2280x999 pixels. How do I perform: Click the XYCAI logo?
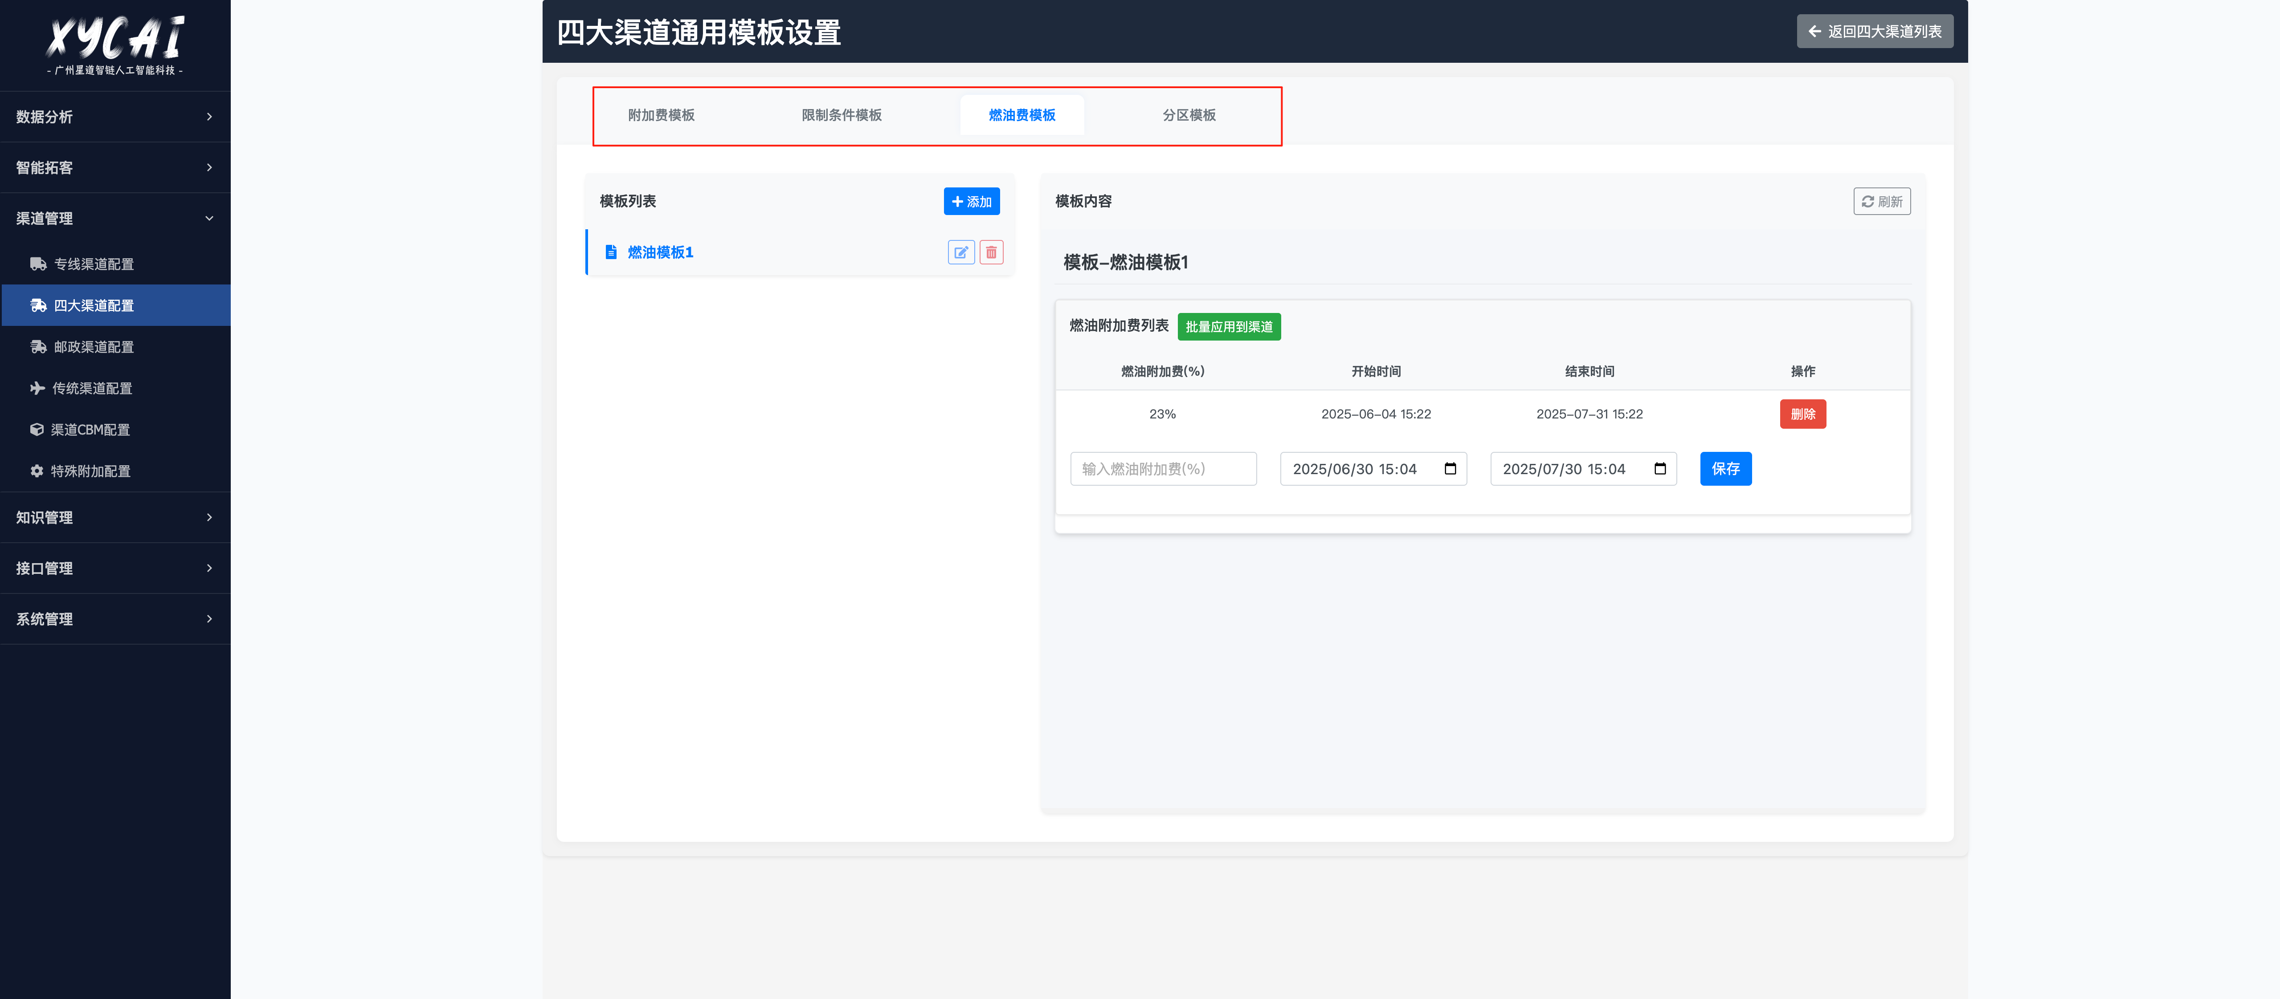click(x=115, y=45)
